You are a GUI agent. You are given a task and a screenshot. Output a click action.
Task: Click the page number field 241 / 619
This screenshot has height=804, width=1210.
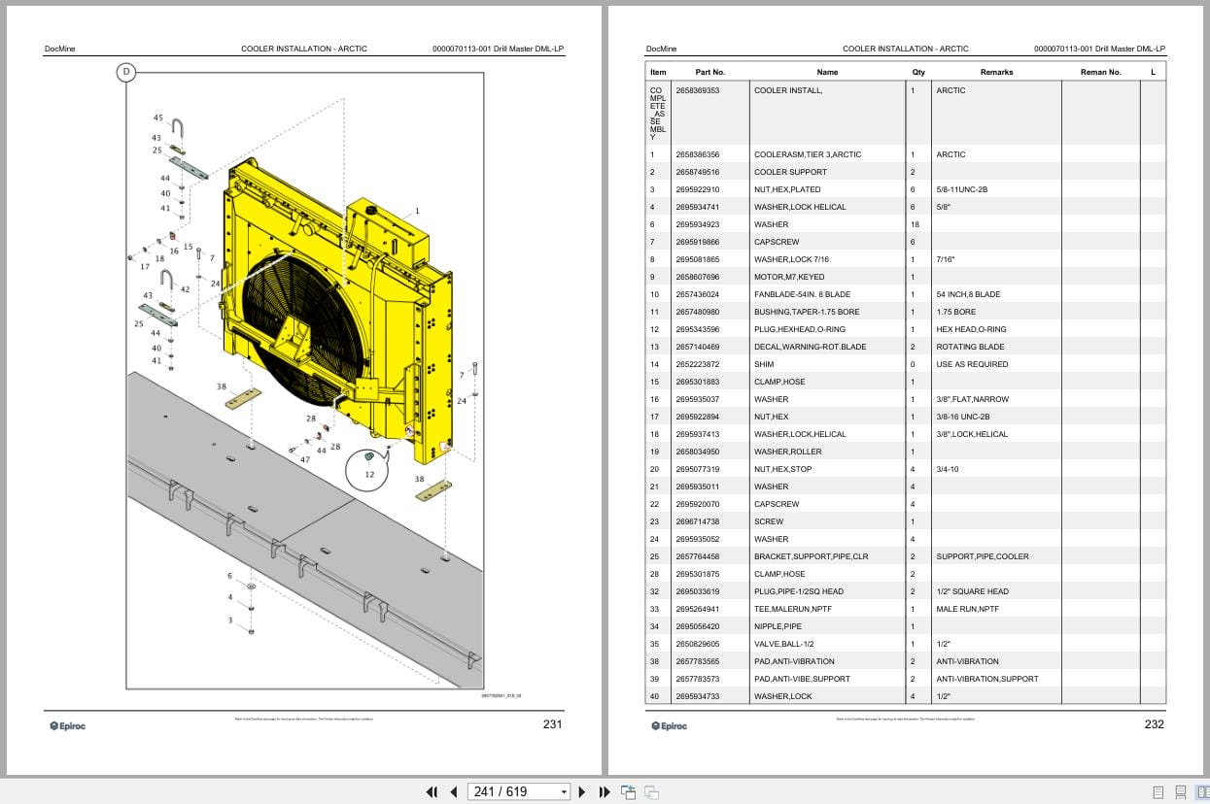[512, 791]
